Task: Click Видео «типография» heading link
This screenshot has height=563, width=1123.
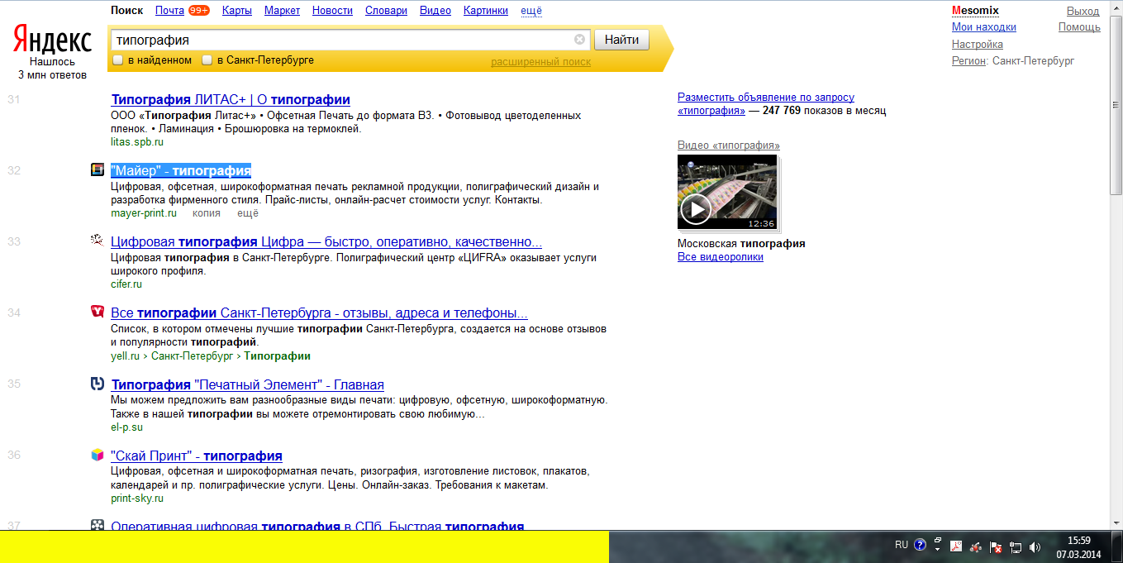Action: [729, 146]
